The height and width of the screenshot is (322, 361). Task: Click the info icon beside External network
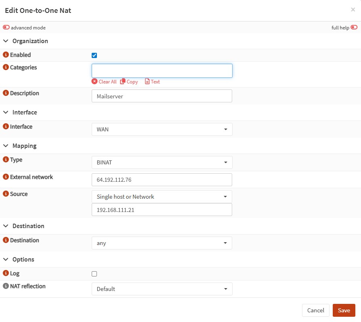(x=6, y=177)
